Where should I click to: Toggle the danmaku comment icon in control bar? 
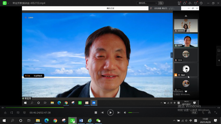(x=18, y=113)
